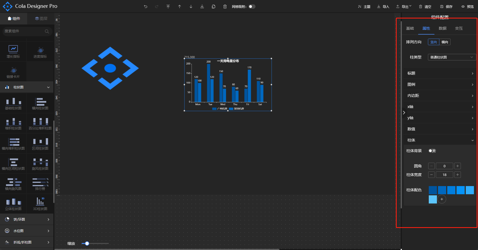Toggle the 柱体背景 switch
This screenshot has width=478, height=250.
click(432, 151)
